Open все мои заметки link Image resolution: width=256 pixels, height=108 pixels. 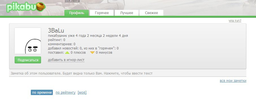coord(233,81)
